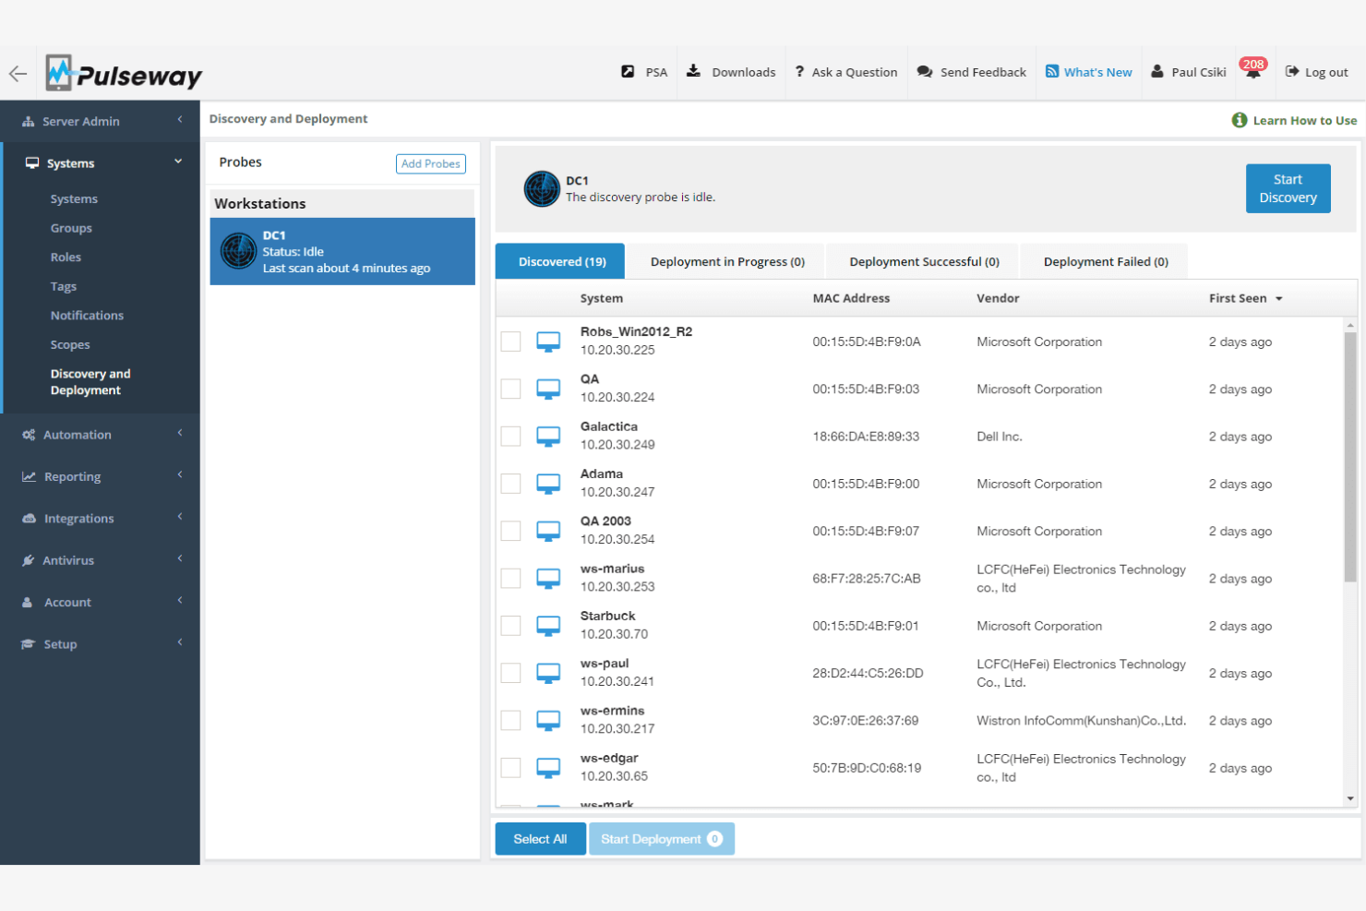Sort by First Seen column arrow
Viewport: 1366px width, 911px height.
pos(1279,299)
